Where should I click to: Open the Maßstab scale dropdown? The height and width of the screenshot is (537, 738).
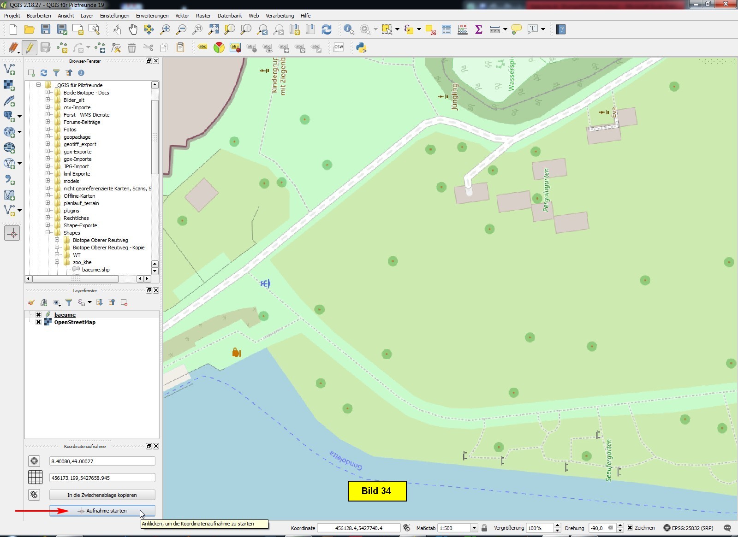pos(474,528)
